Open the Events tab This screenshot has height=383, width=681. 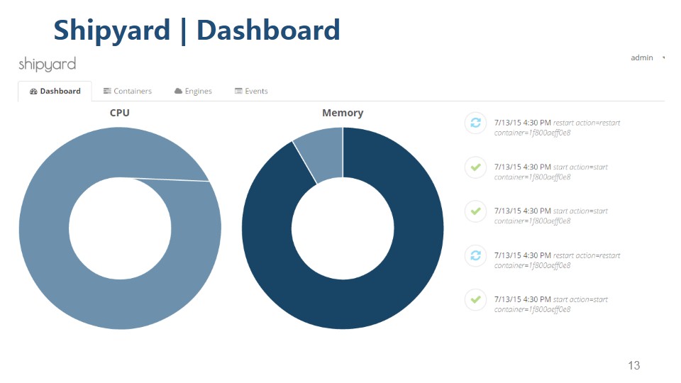click(251, 91)
